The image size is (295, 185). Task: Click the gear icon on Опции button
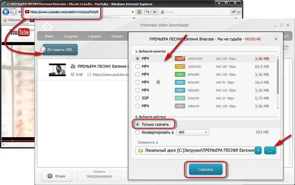[50, 176]
